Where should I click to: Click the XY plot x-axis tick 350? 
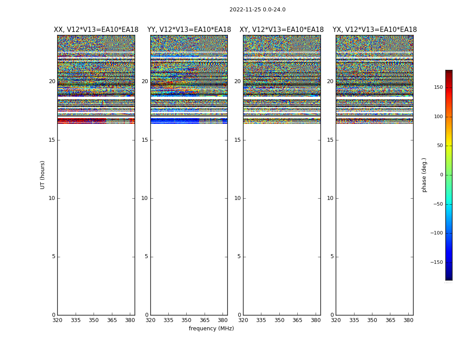point(280,320)
